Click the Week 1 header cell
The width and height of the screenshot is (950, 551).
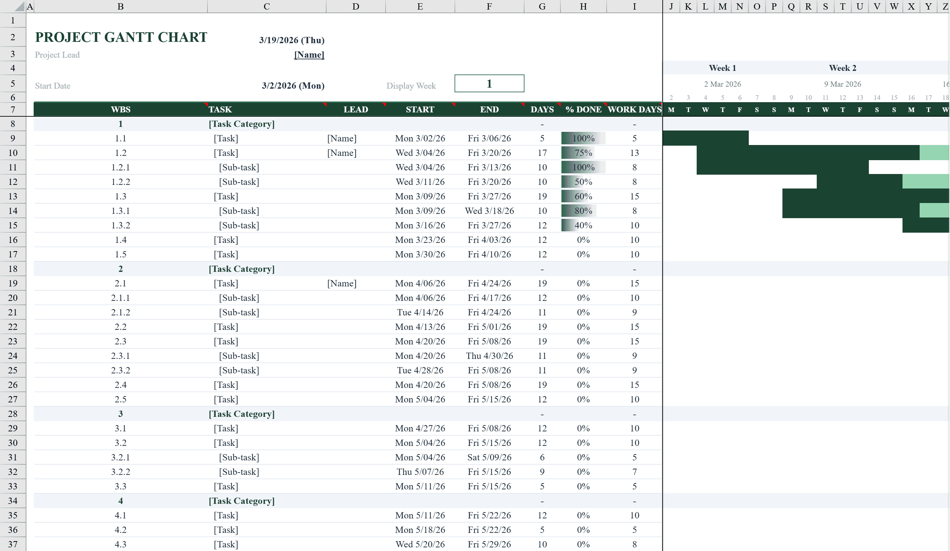coord(722,68)
